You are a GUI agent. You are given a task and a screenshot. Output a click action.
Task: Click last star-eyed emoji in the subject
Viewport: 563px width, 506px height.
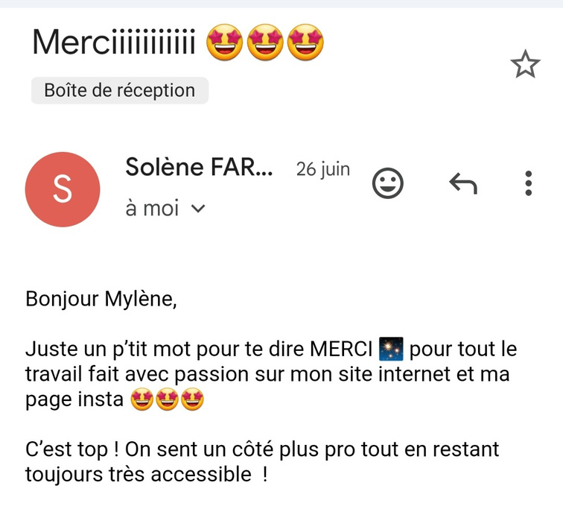click(305, 43)
